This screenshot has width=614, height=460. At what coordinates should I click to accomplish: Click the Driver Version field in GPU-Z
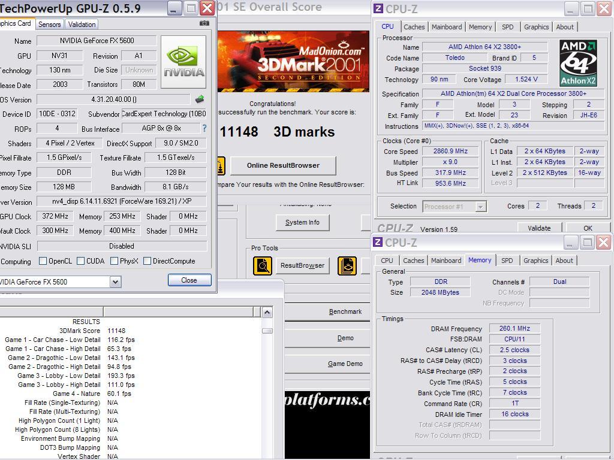click(x=122, y=201)
